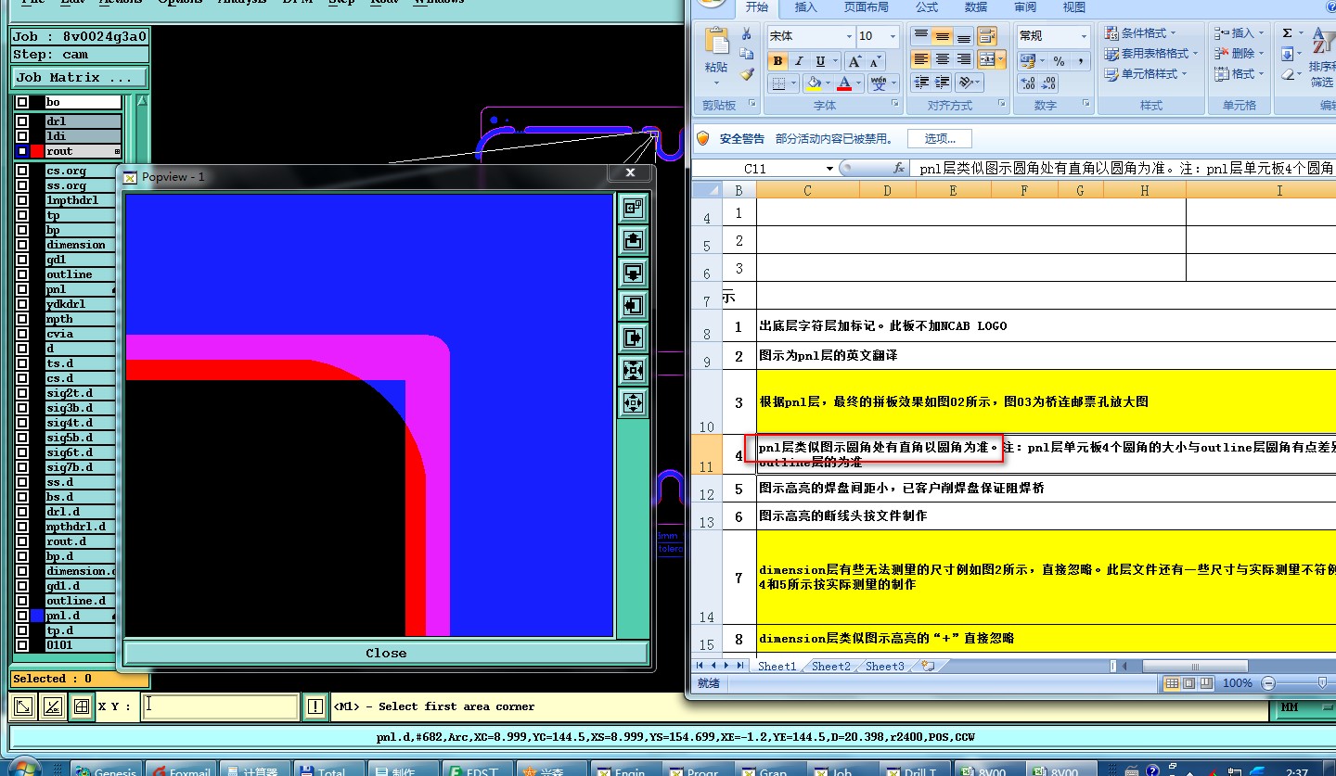Toggle the checkbox for layer pnl.d
1336x776 pixels.
click(x=22, y=616)
